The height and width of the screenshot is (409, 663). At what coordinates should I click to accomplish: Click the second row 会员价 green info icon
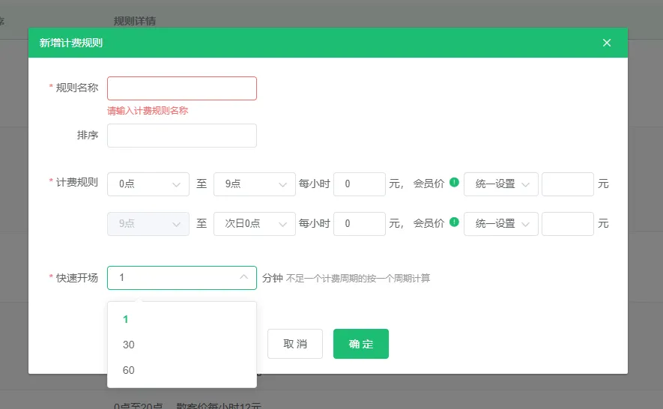pos(454,222)
